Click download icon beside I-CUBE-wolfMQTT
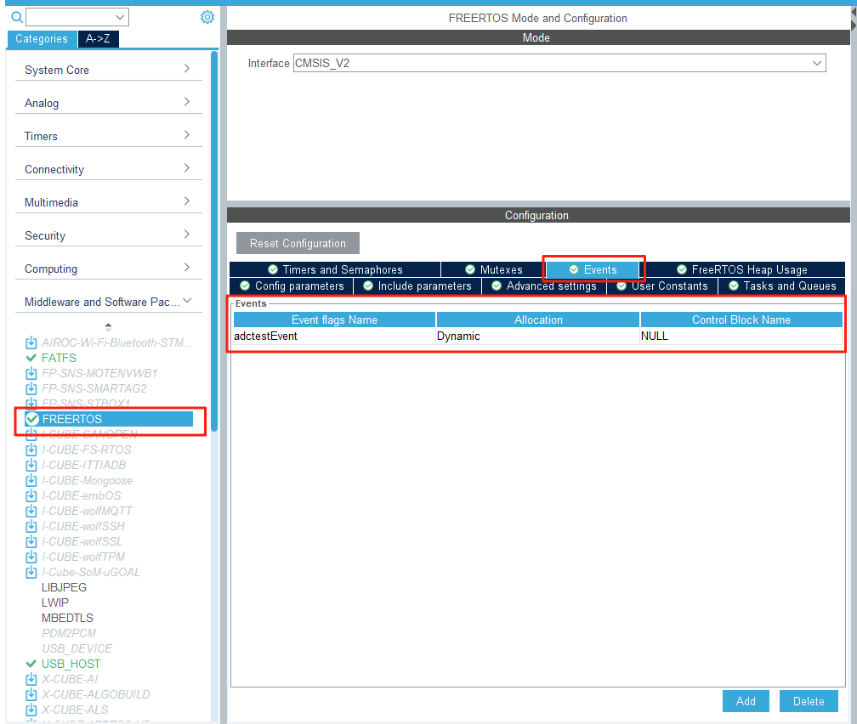This screenshot has height=724, width=857. [x=31, y=512]
